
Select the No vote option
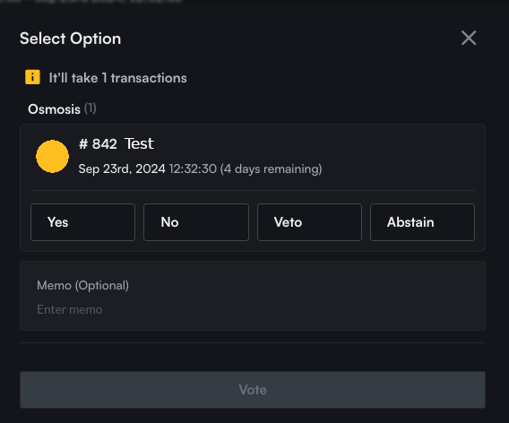[x=196, y=222]
